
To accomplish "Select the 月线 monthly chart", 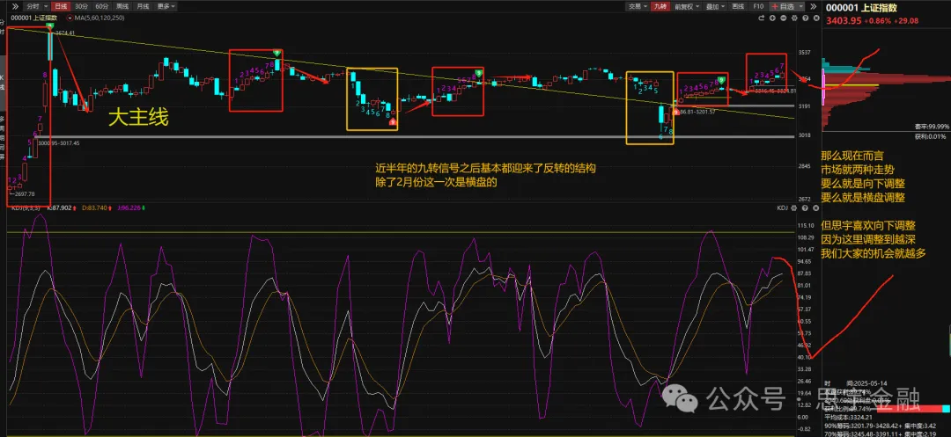I will click(144, 6).
